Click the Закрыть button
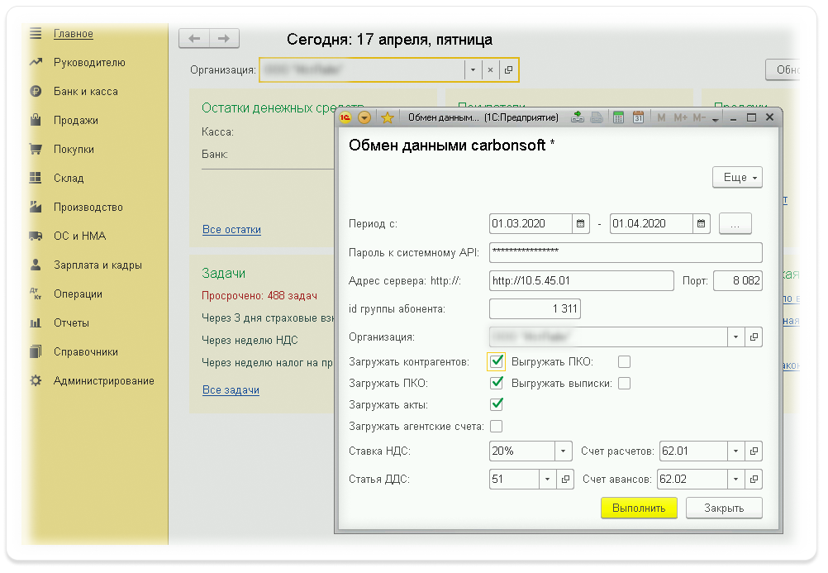This screenshot has height=573, width=828. (724, 508)
